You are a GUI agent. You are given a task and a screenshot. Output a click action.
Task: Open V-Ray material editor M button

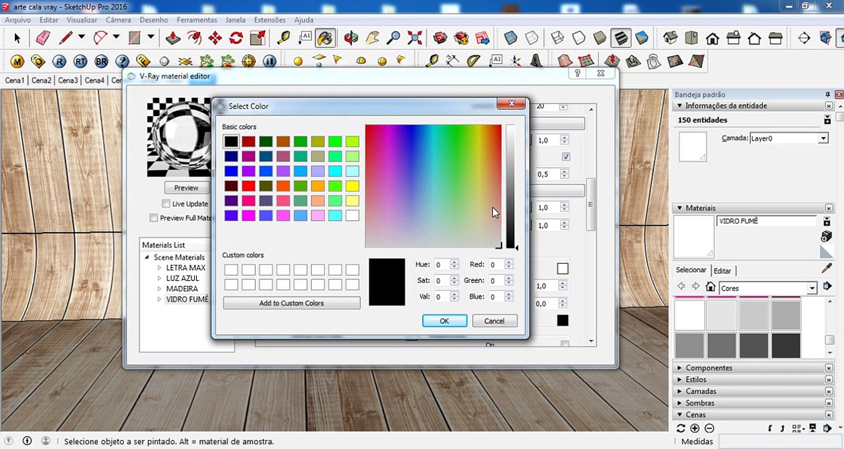pos(17,61)
